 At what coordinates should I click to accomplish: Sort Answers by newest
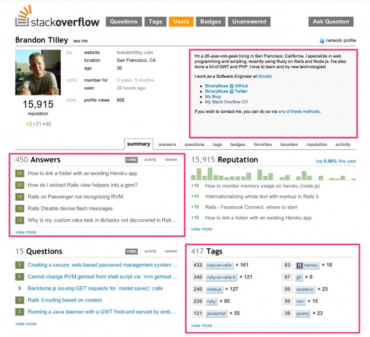(x=171, y=160)
